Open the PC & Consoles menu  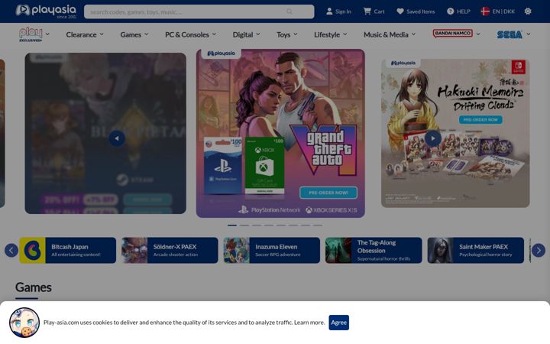pos(187,34)
